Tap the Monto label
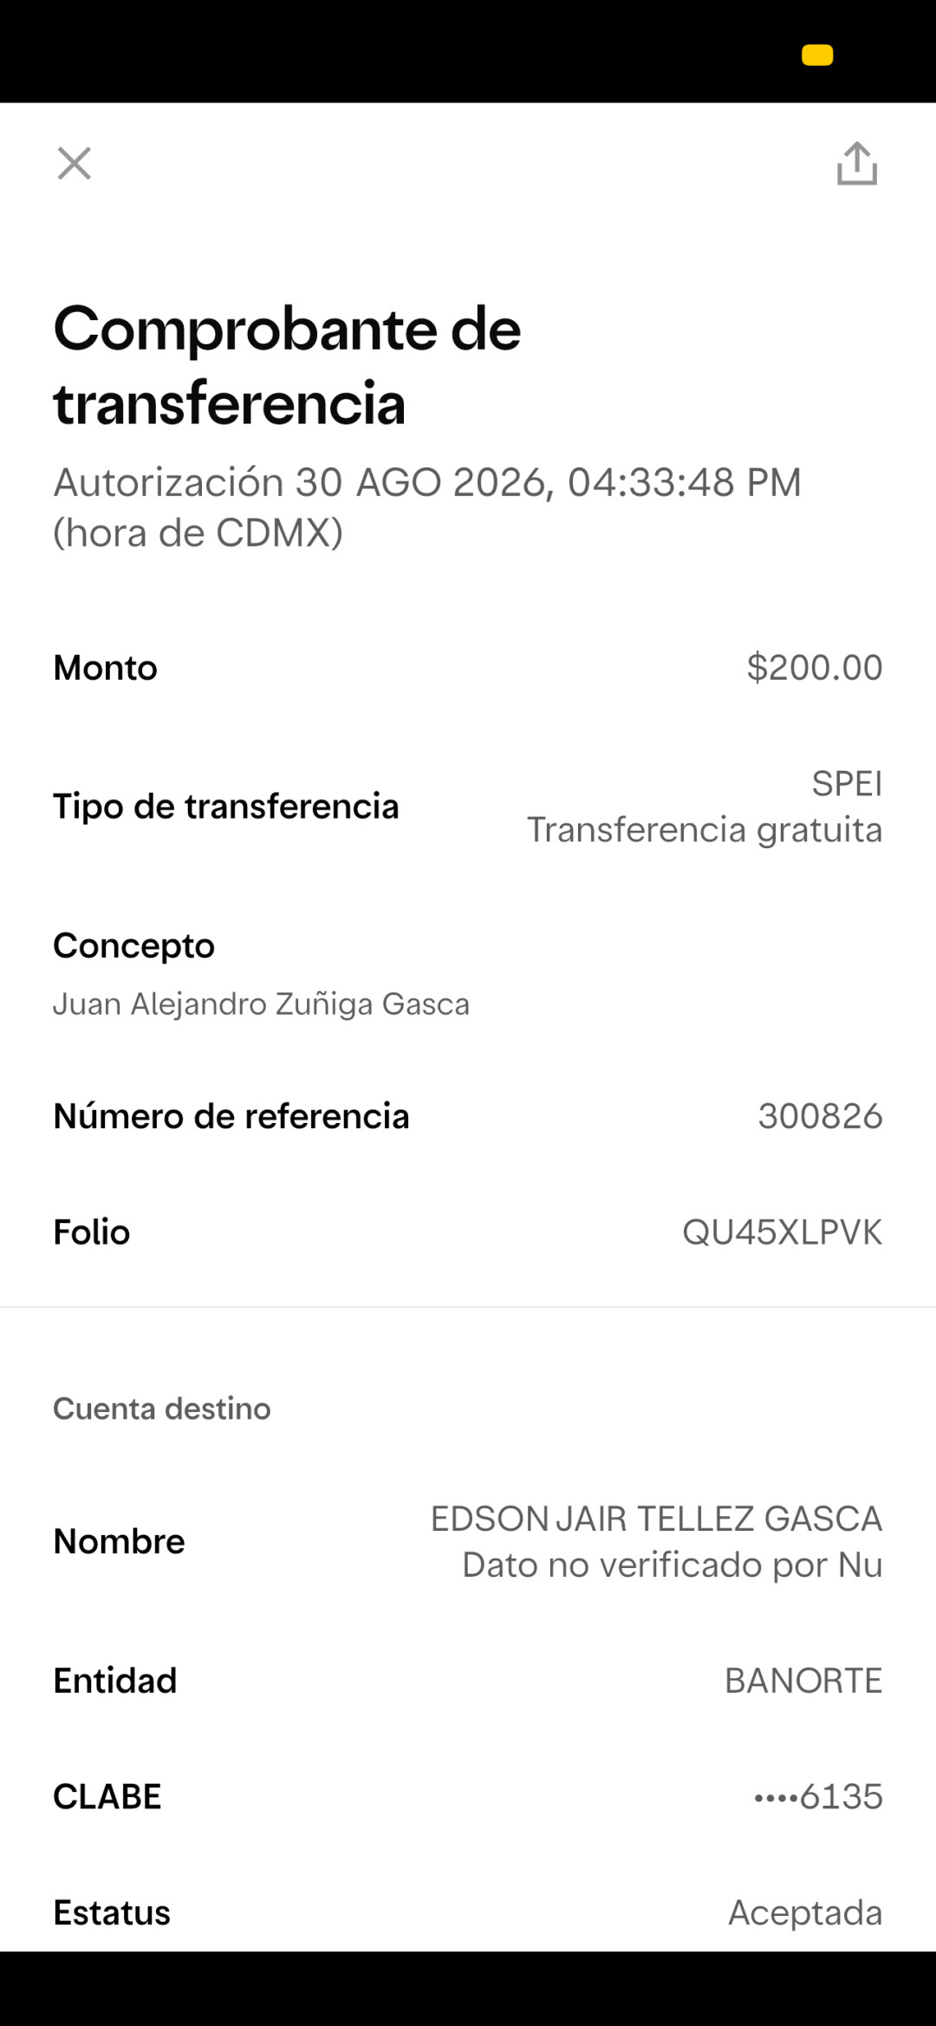 [105, 668]
